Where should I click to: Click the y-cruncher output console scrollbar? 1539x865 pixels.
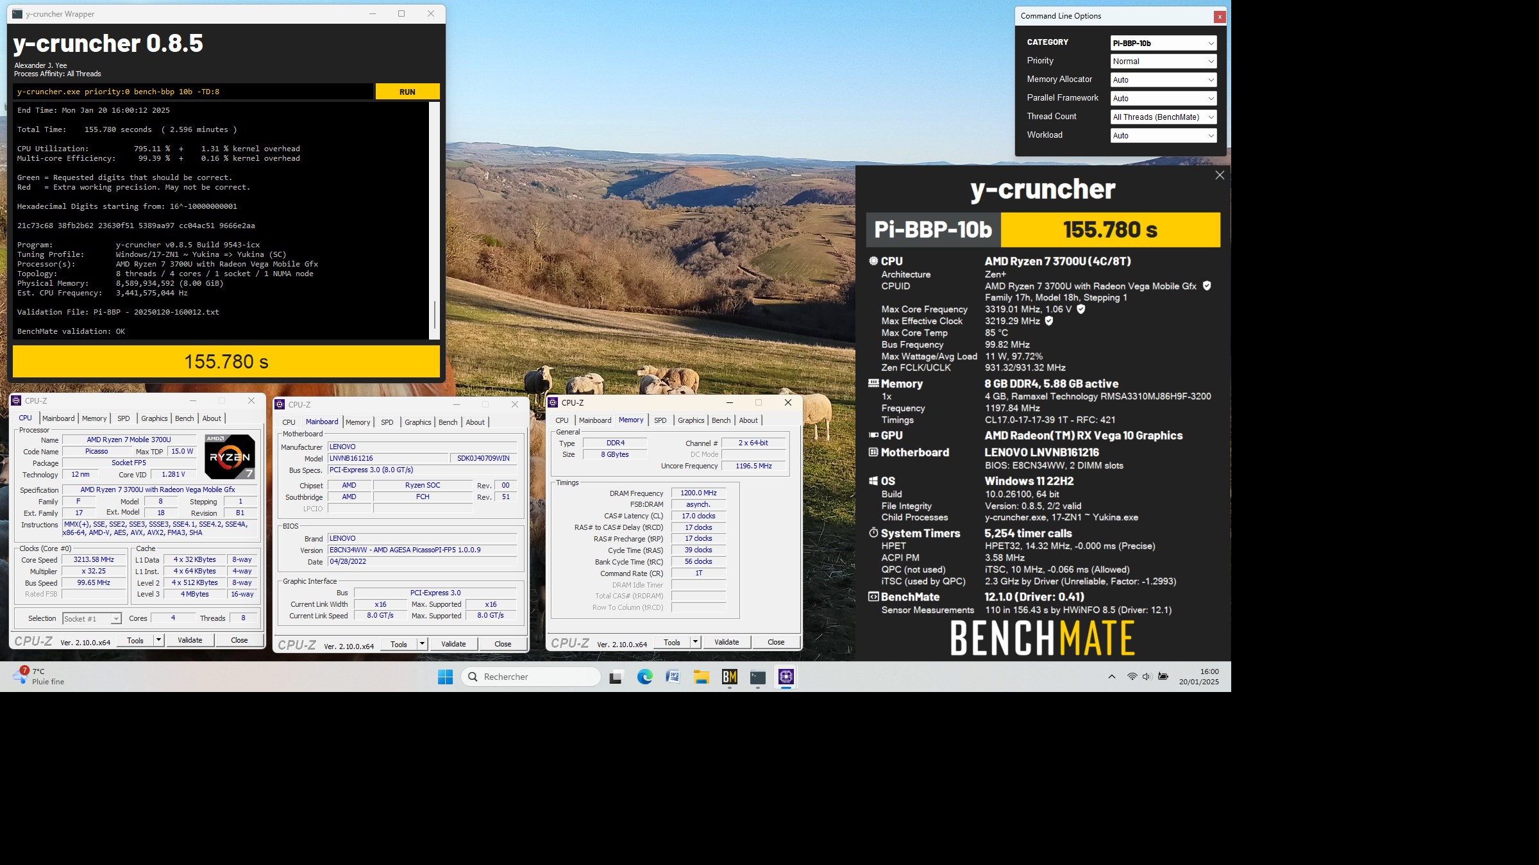(x=434, y=220)
